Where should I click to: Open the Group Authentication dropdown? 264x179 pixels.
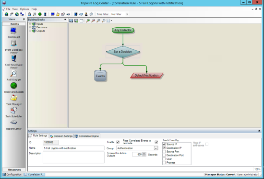tap(156, 148)
